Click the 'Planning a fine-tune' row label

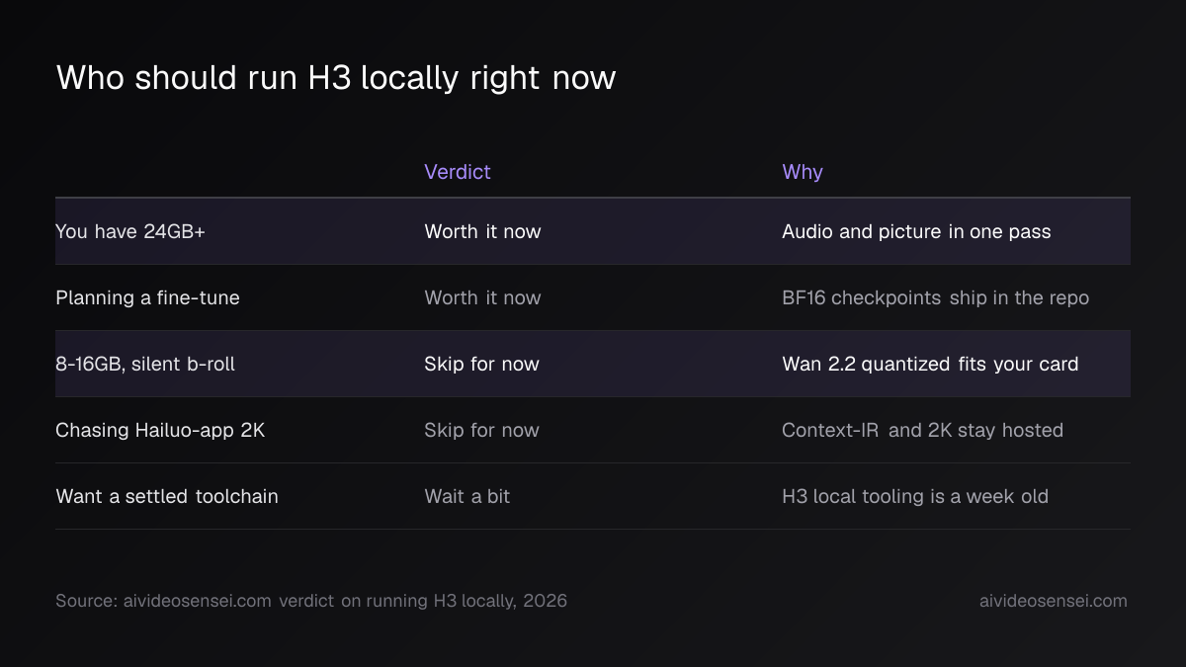147,297
